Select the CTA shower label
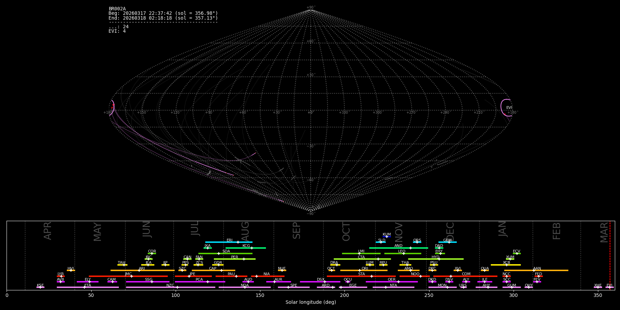Screen dimensions: 620x310 [x=361, y=257]
